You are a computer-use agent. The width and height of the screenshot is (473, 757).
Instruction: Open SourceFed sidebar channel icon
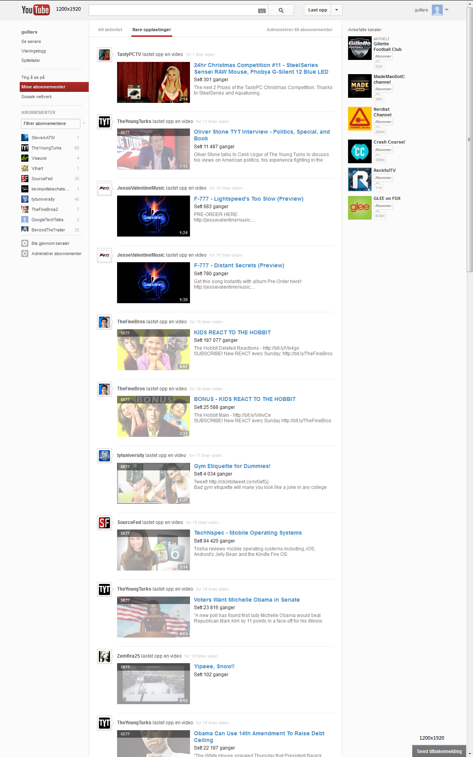(x=25, y=179)
